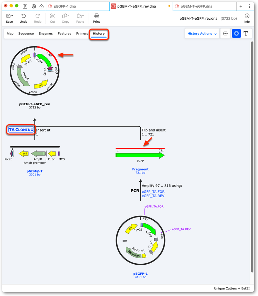Expand the Copy dropdown arrow
The width and height of the screenshot is (258, 296).
[69, 16]
